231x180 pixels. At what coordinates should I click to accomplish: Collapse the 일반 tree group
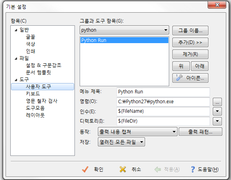coord(16,30)
